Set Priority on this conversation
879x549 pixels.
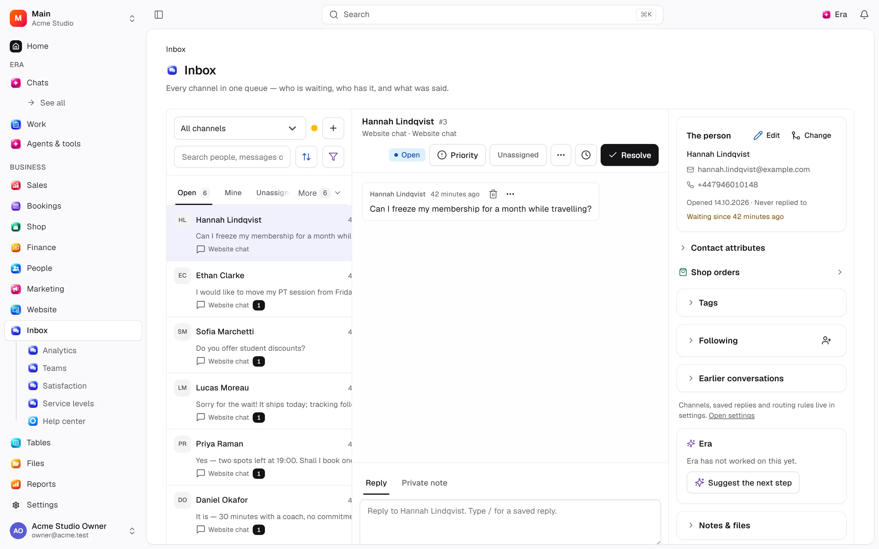pyautogui.click(x=457, y=155)
